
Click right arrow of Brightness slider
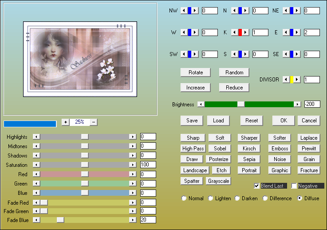297,104
